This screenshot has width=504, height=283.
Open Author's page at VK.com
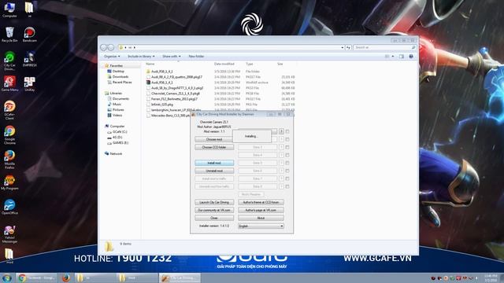click(x=261, y=210)
